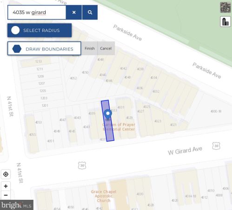This screenshot has width=232, height=210.
Task: Select parcel labeled 4000-18
Action: (216, 111)
